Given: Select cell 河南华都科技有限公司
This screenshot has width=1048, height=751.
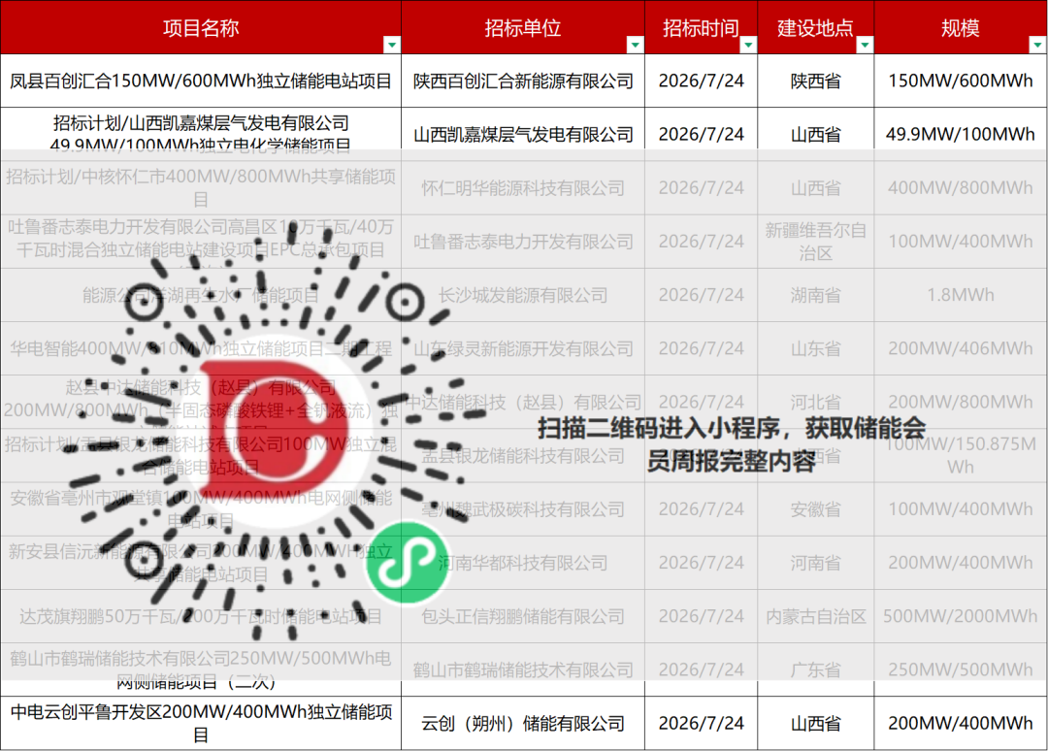Looking at the screenshot, I should (523, 563).
